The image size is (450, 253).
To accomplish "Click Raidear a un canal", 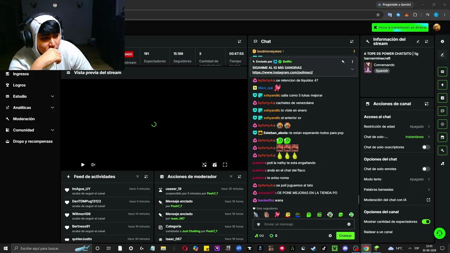I will tap(378, 232).
